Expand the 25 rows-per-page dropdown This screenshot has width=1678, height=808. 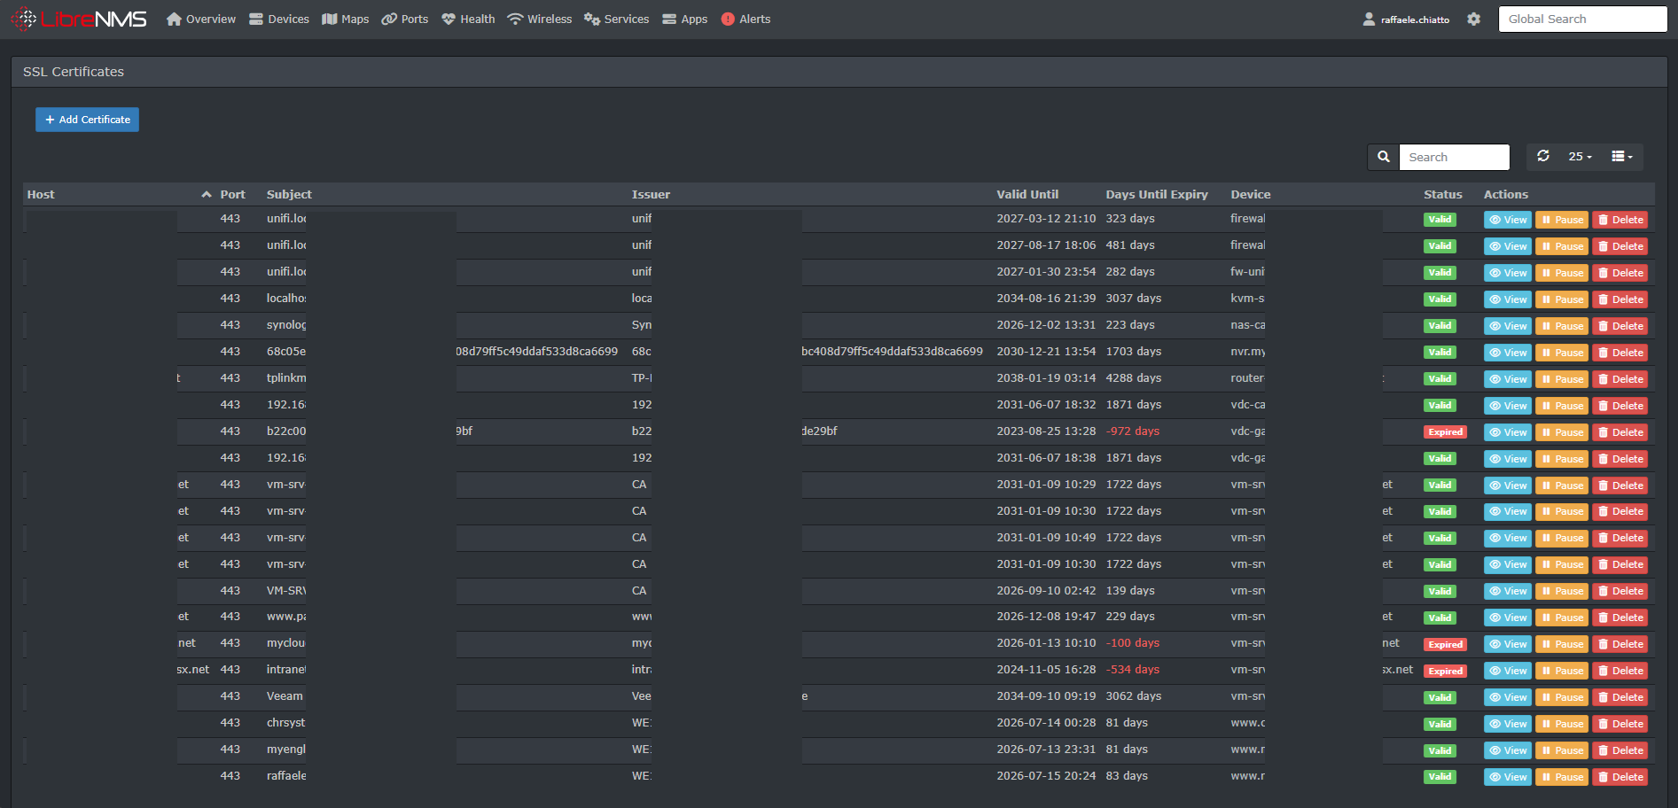(x=1580, y=157)
